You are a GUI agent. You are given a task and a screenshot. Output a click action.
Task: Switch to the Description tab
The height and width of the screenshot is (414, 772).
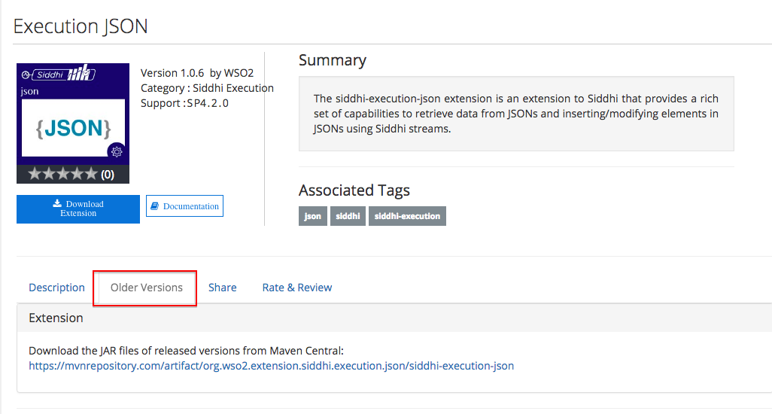coord(56,288)
